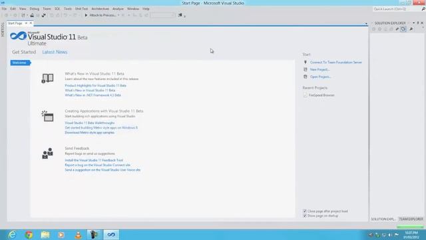
Task: Open the document tab list dropdown
Action: click(x=366, y=24)
